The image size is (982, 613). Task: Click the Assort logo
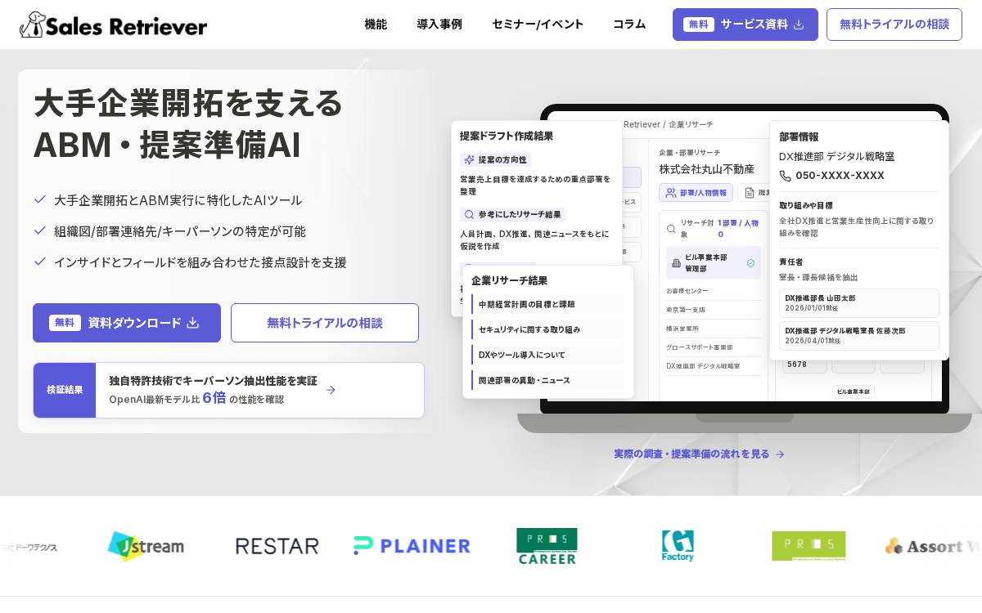point(933,546)
